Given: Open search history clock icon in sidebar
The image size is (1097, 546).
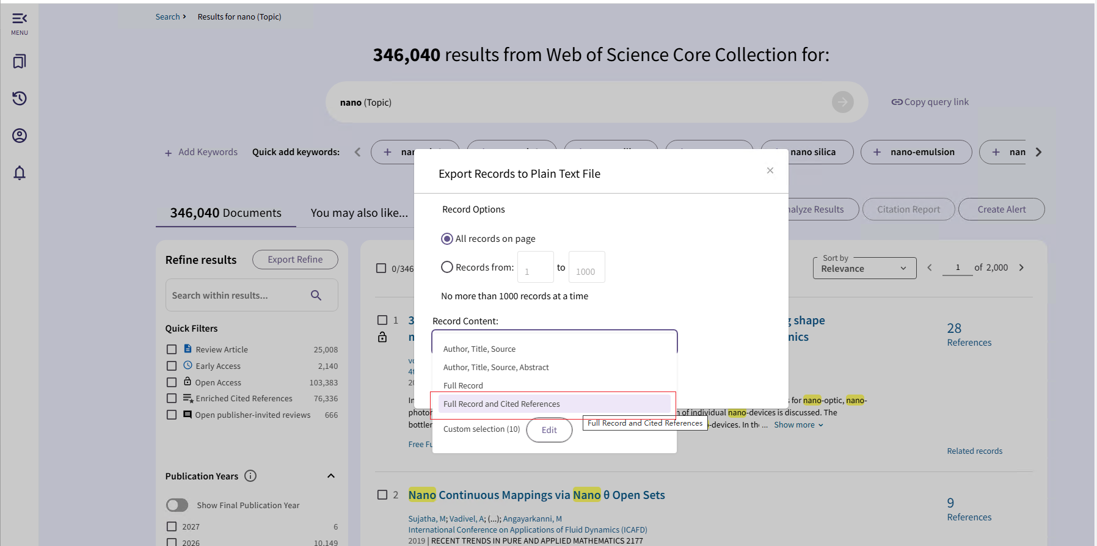Looking at the screenshot, I should click(20, 98).
